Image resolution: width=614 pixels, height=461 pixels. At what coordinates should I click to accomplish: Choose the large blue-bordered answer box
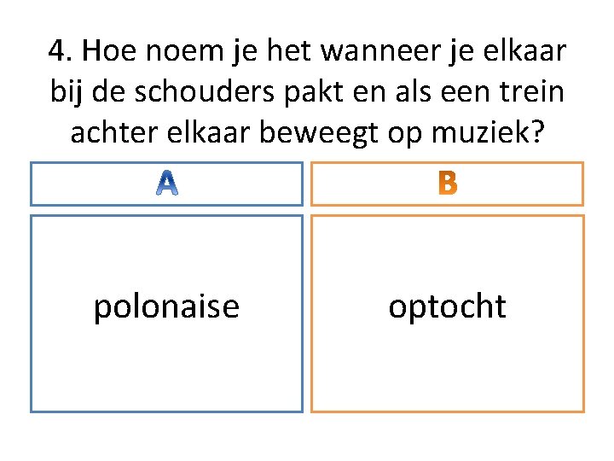[167, 313]
